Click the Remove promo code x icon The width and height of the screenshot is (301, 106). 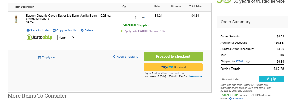pyautogui.click(x=230, y=99)
